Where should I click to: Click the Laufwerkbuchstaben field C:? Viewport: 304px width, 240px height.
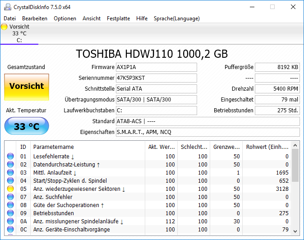[x=157, y=111]
